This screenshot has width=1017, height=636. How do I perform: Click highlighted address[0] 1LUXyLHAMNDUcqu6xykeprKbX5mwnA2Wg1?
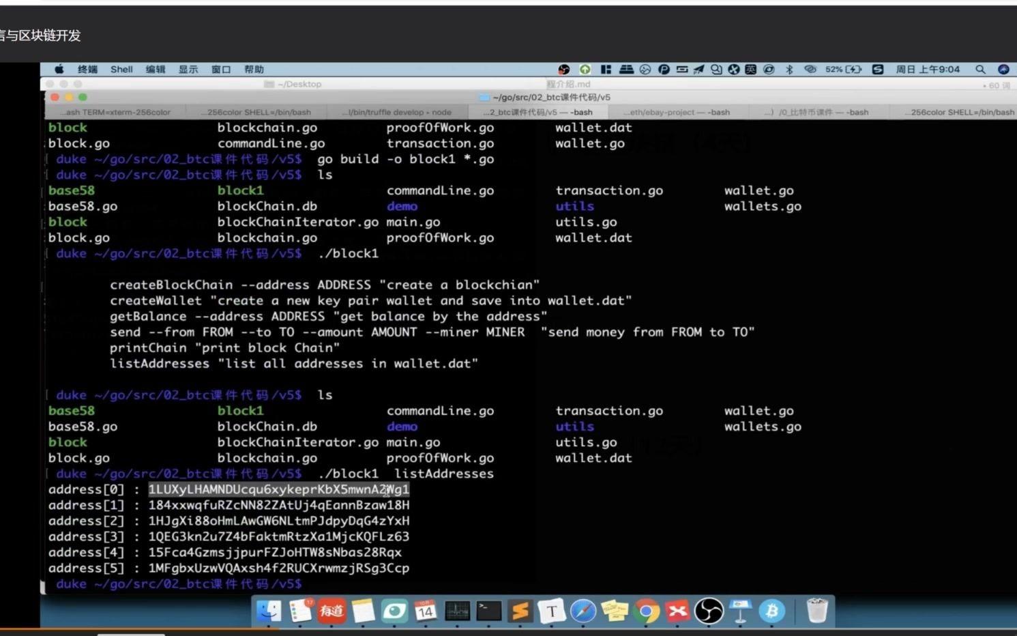279,489
